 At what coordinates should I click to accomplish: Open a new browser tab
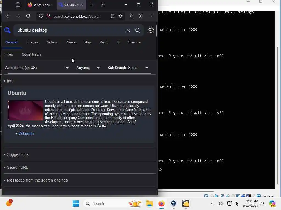pos(92,5)
